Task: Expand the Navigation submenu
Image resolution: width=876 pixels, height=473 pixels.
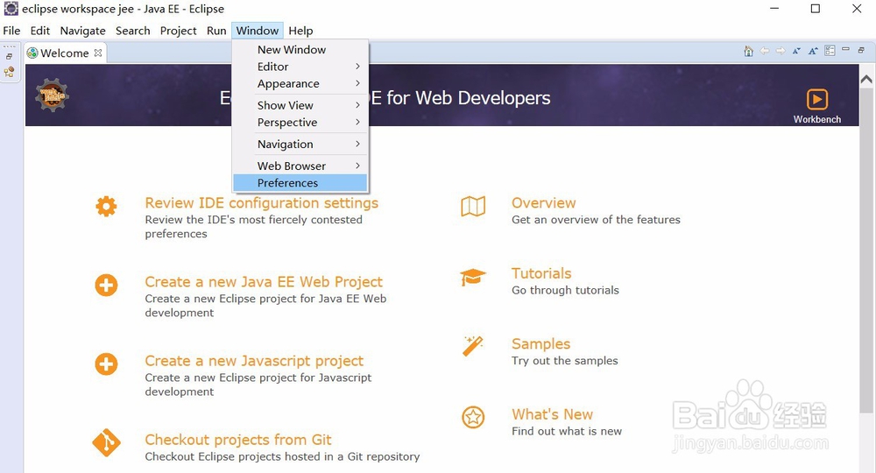Action: click(300, 144)
